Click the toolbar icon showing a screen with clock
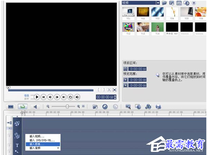Image resolution: width=207 pixels, height=155 pixels. [x=138, y=107]
